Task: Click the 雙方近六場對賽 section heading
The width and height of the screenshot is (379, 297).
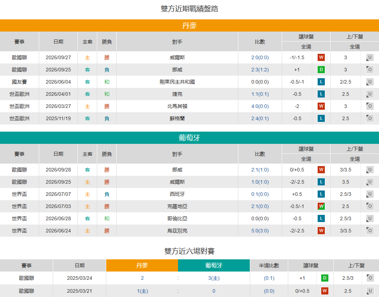Action: click(x=189, y=251)
